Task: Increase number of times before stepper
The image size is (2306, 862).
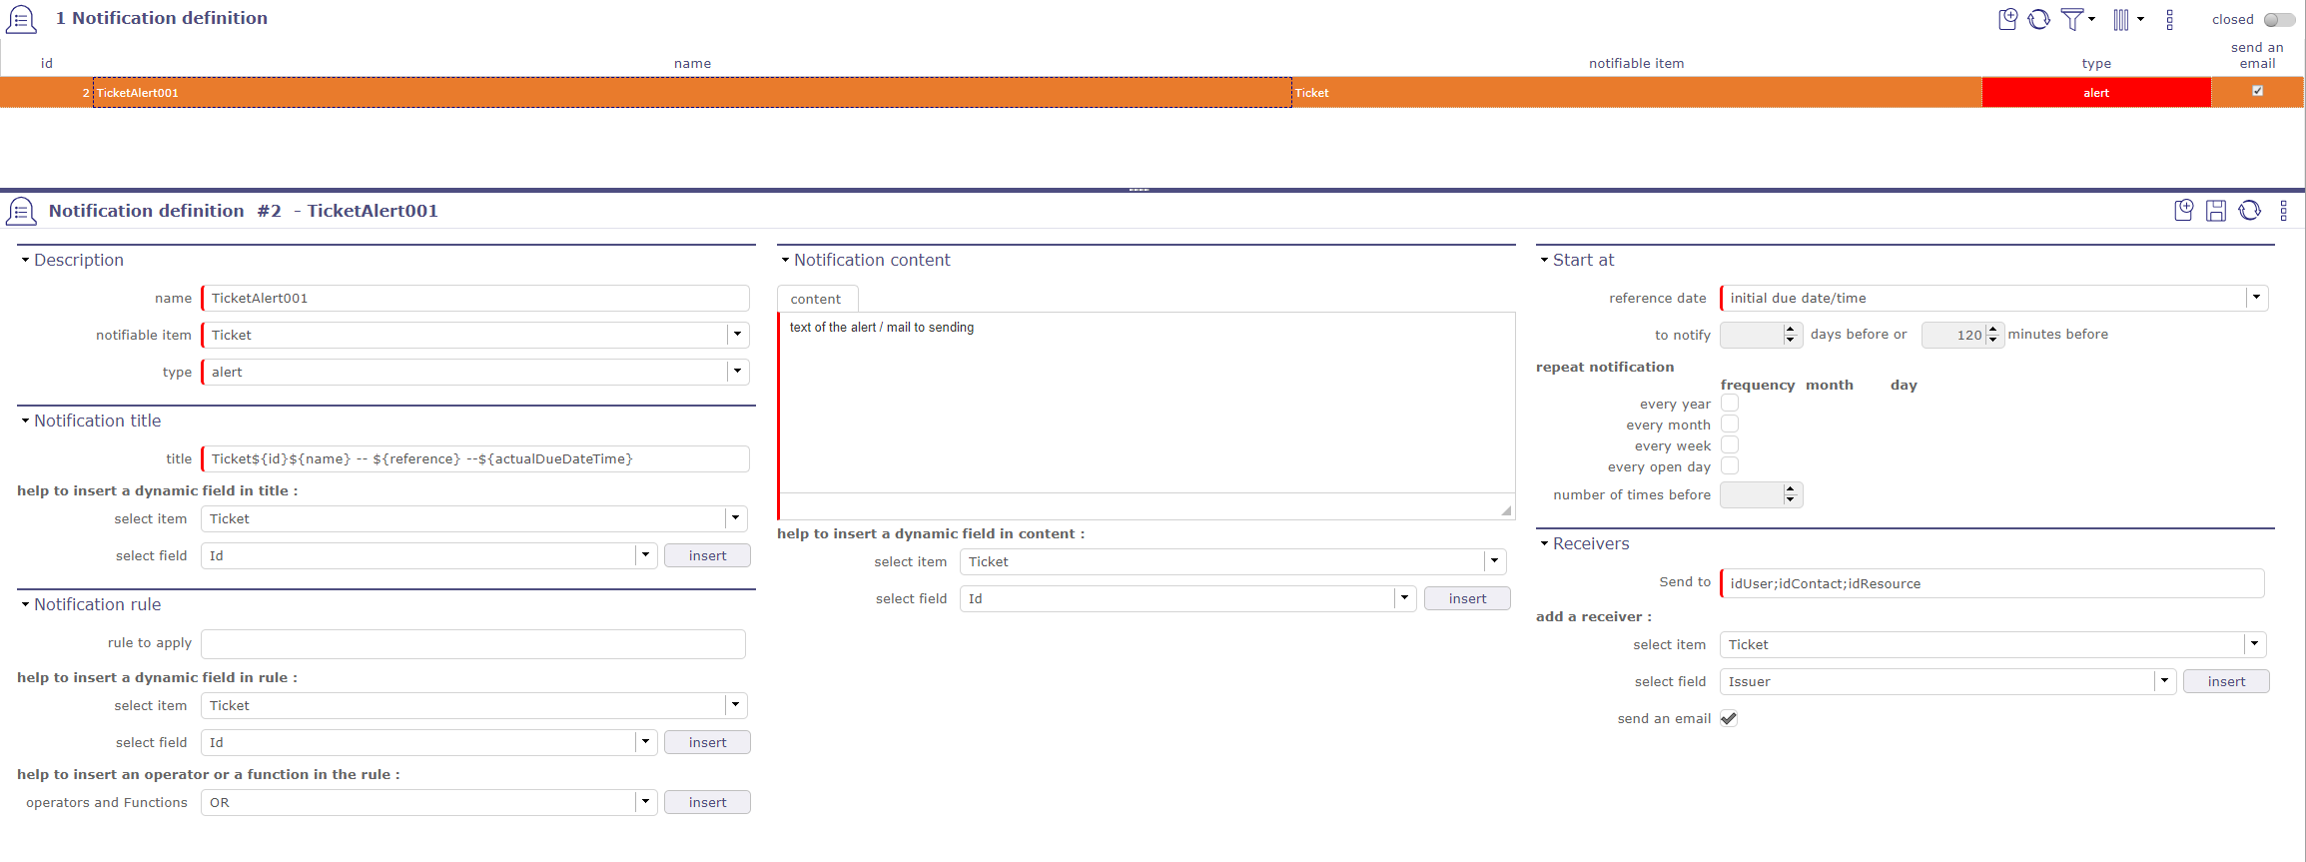Action: (x=1791, y=488)
